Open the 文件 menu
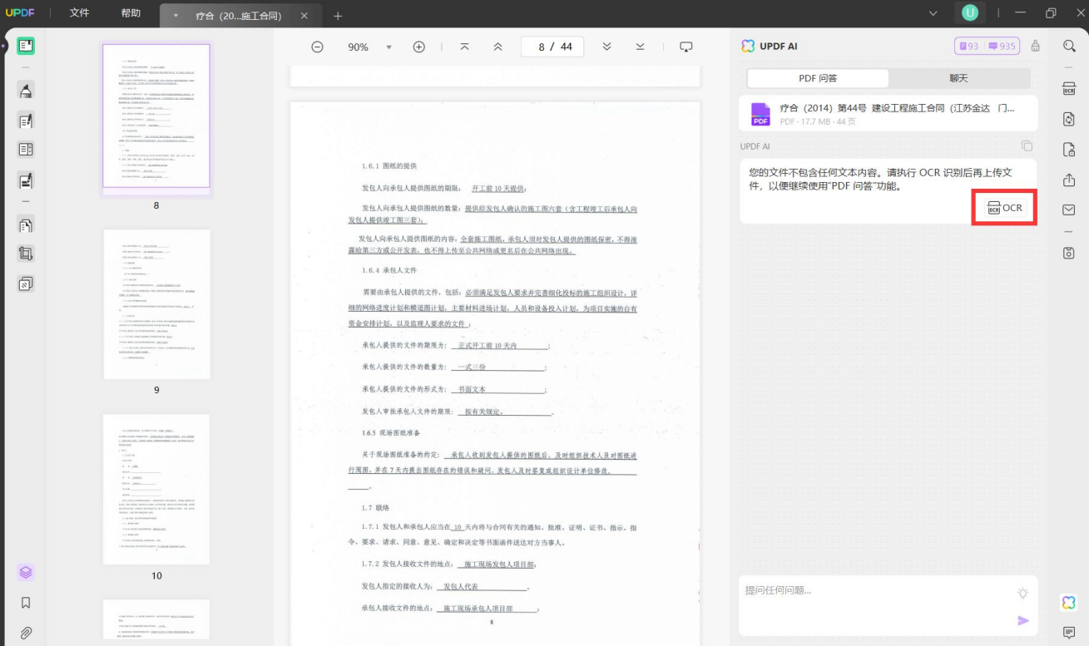The image size is (1089, 646). click(79, 13)
